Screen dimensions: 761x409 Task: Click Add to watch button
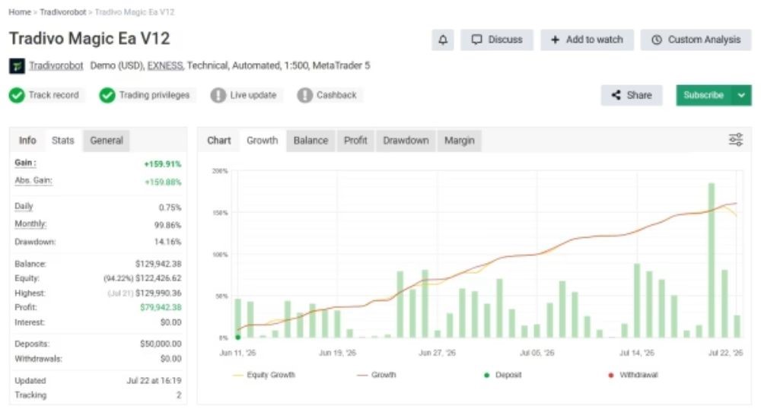click(x=587, y=40)
